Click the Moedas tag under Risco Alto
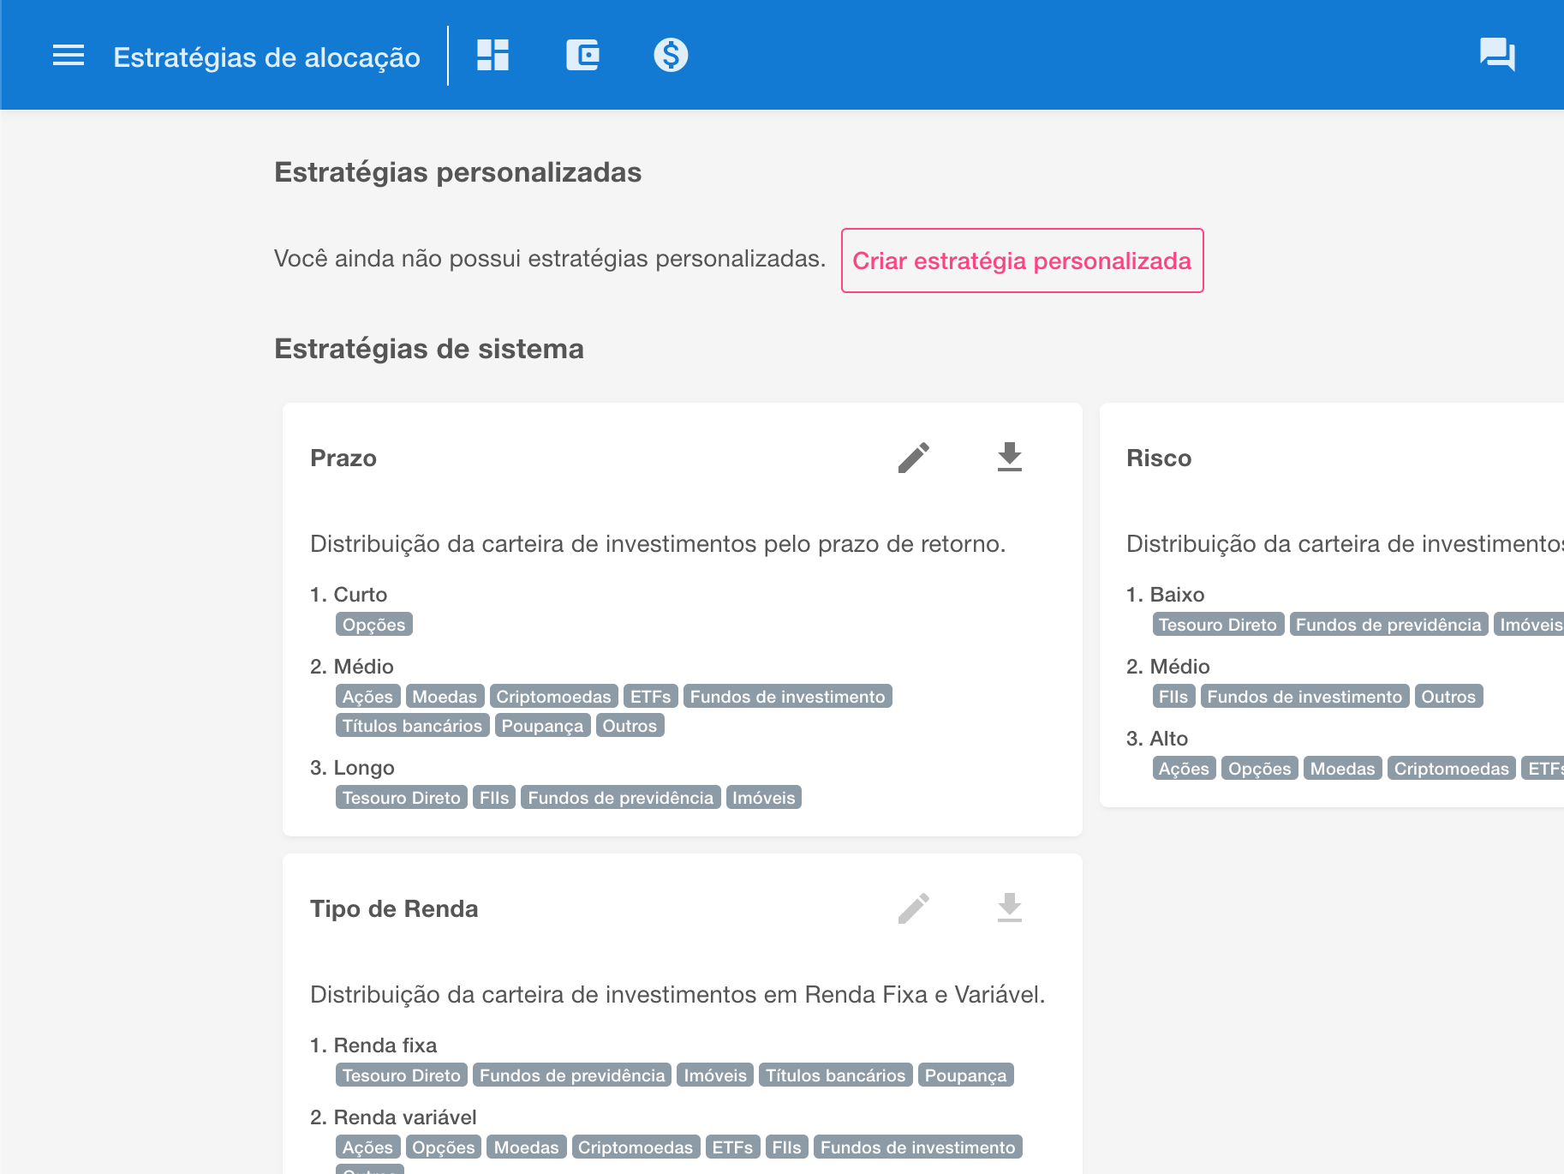This screenshot has width=1564, height=1174. click(x=1342, y=769)
